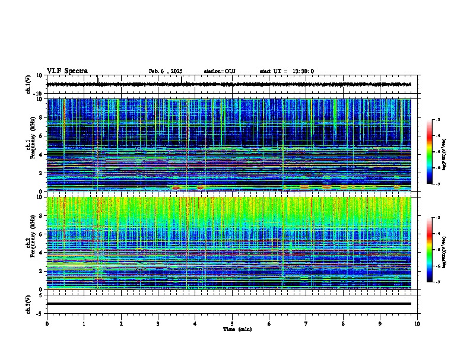This screenshot has width=470, height=363.
Task: Click the thick black ch.3 signal line
Action: (x=228, y=304)
